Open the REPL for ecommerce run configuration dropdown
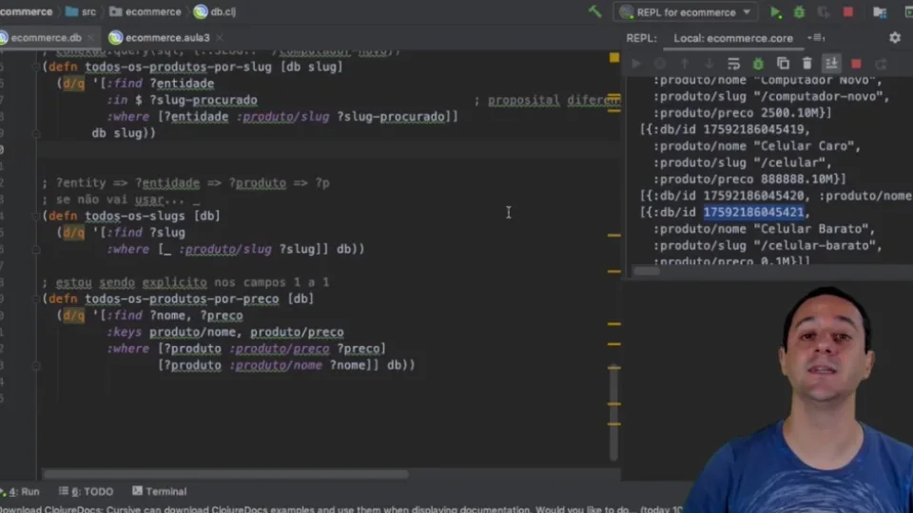Screen dimensions: 913x513 click(685, 12)
